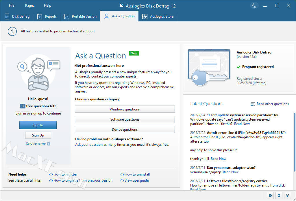Click the number 3 free questions badge

click(23, 106)
